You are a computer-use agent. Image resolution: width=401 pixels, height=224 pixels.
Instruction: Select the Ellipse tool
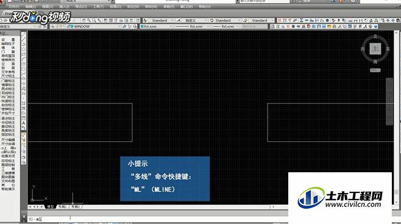24,79
